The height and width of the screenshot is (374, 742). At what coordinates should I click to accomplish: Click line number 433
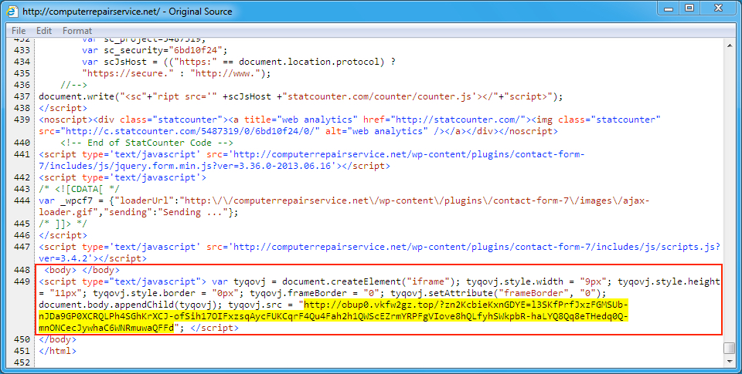22,50
